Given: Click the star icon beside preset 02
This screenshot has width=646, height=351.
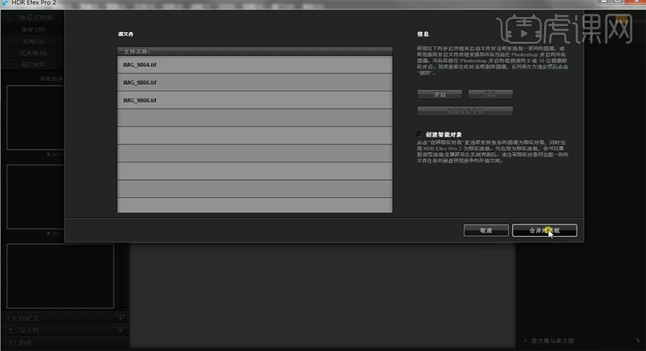Looking at the screenshot, I should [x=49, y=233].
